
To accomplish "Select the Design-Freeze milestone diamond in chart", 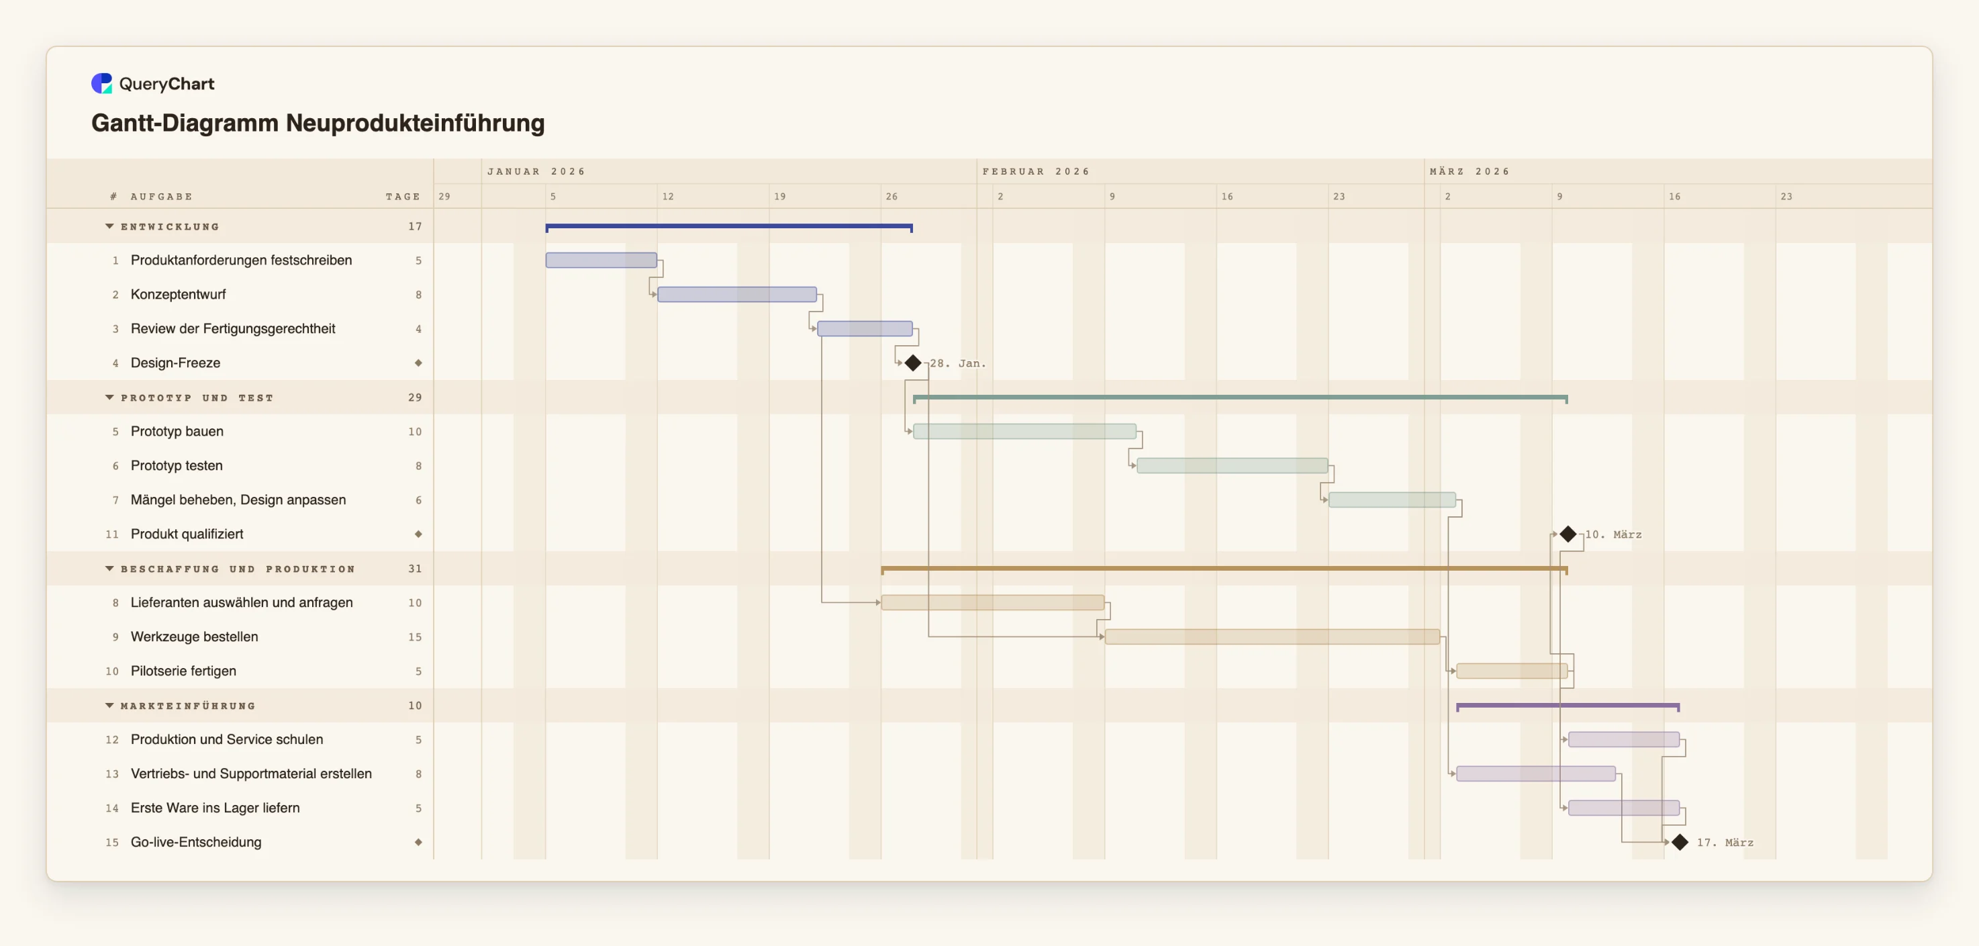I will point(913,363).
